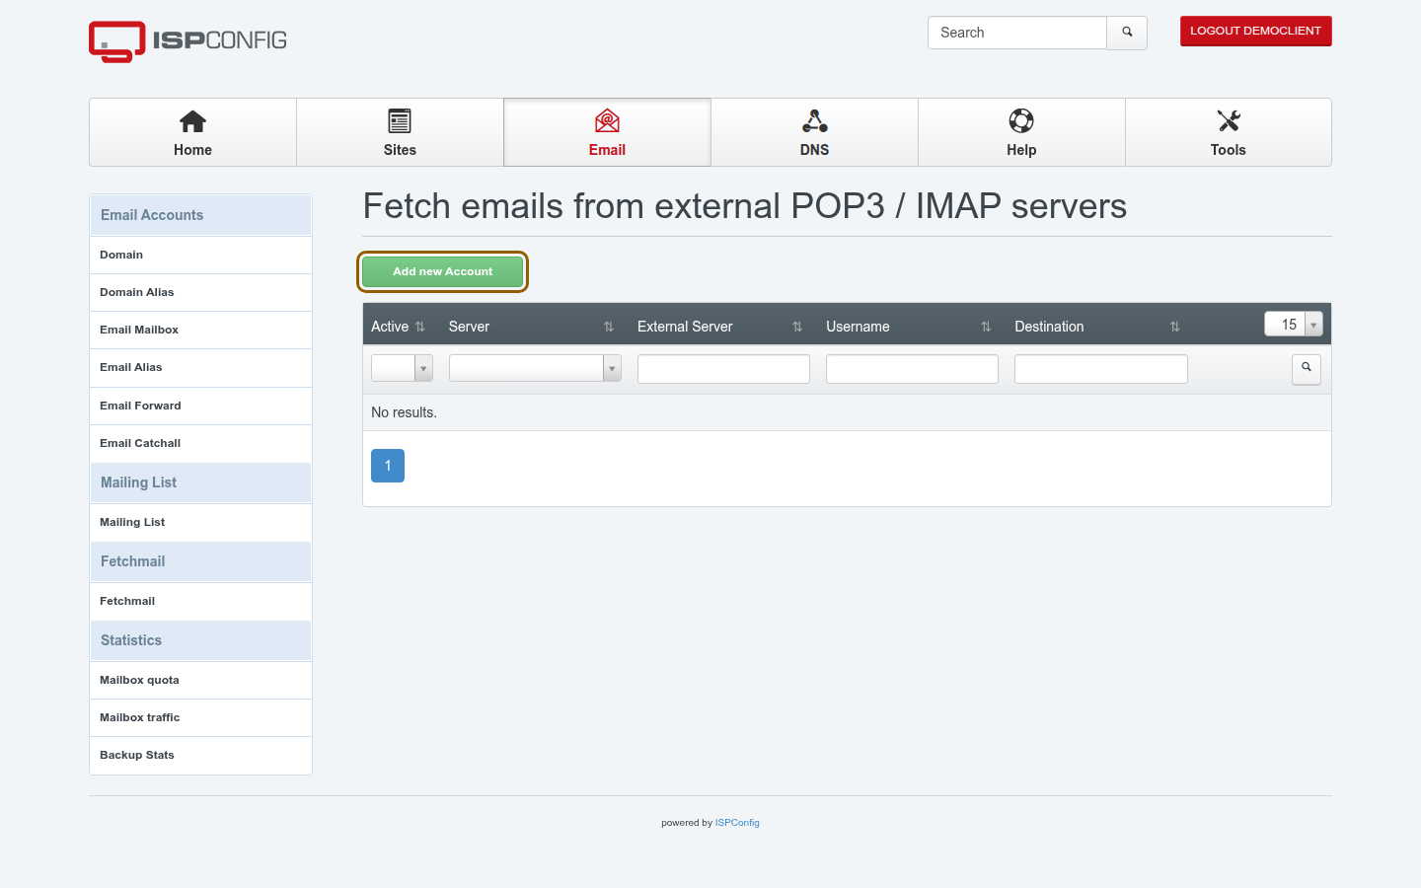Open Backup Stats in the sidebar
Viewport: 1421px width, 888px height.
(x=200, y=756)
